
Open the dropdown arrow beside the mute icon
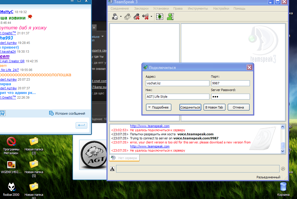pyautogui.click(x=151, y=17)
